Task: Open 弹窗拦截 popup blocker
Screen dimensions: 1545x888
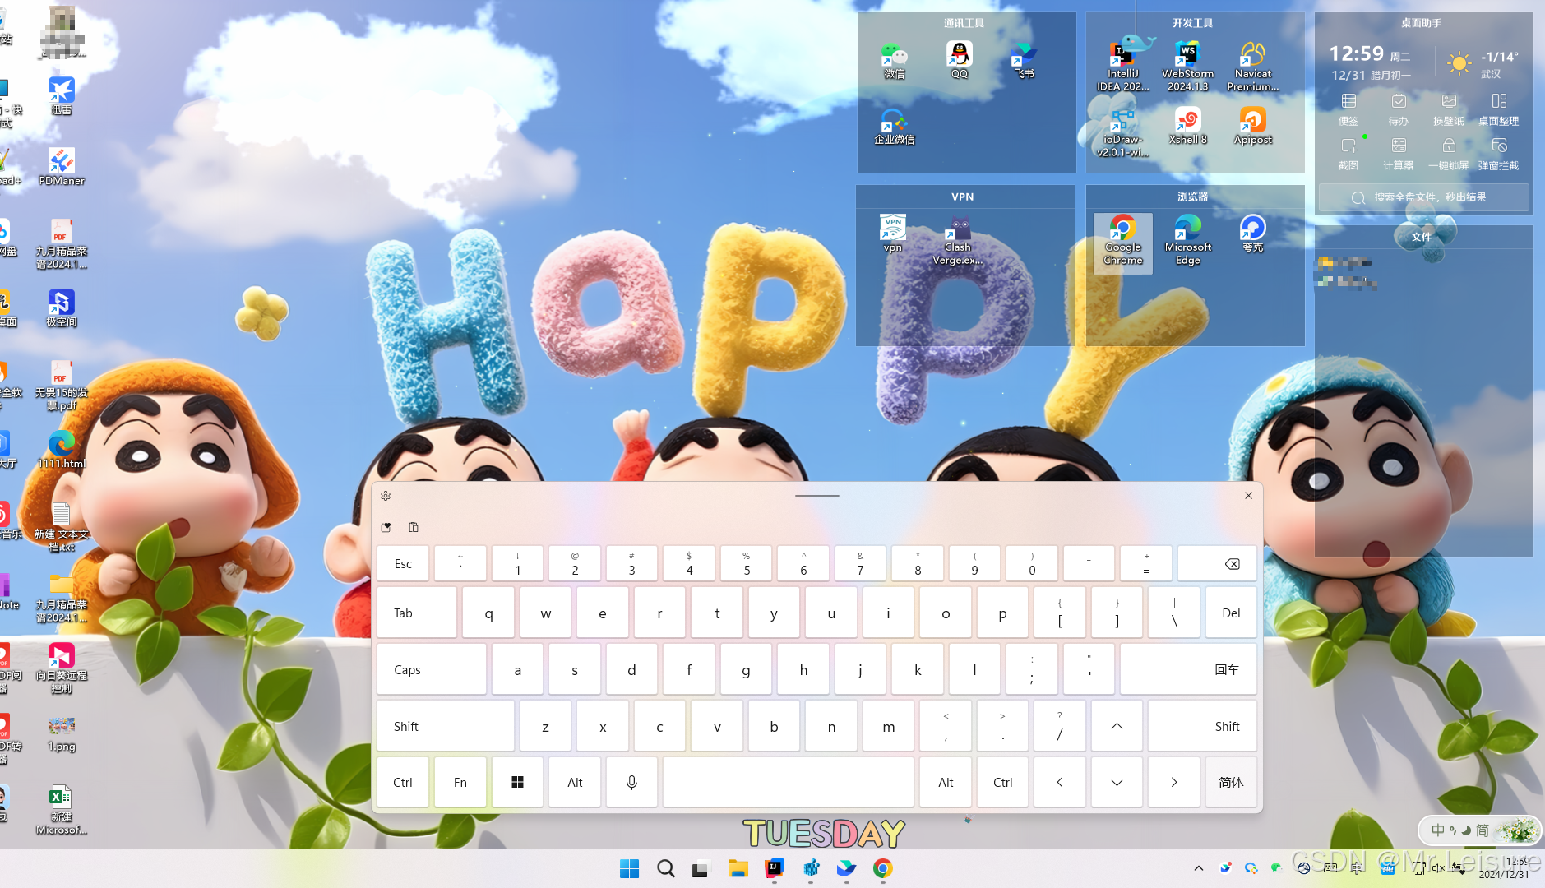Action: tap(1499, 154)
